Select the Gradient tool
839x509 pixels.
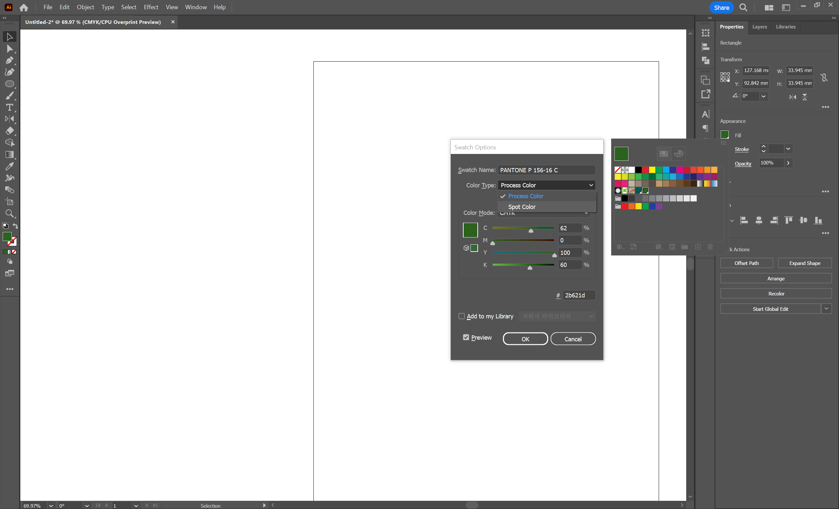point(10,155)
